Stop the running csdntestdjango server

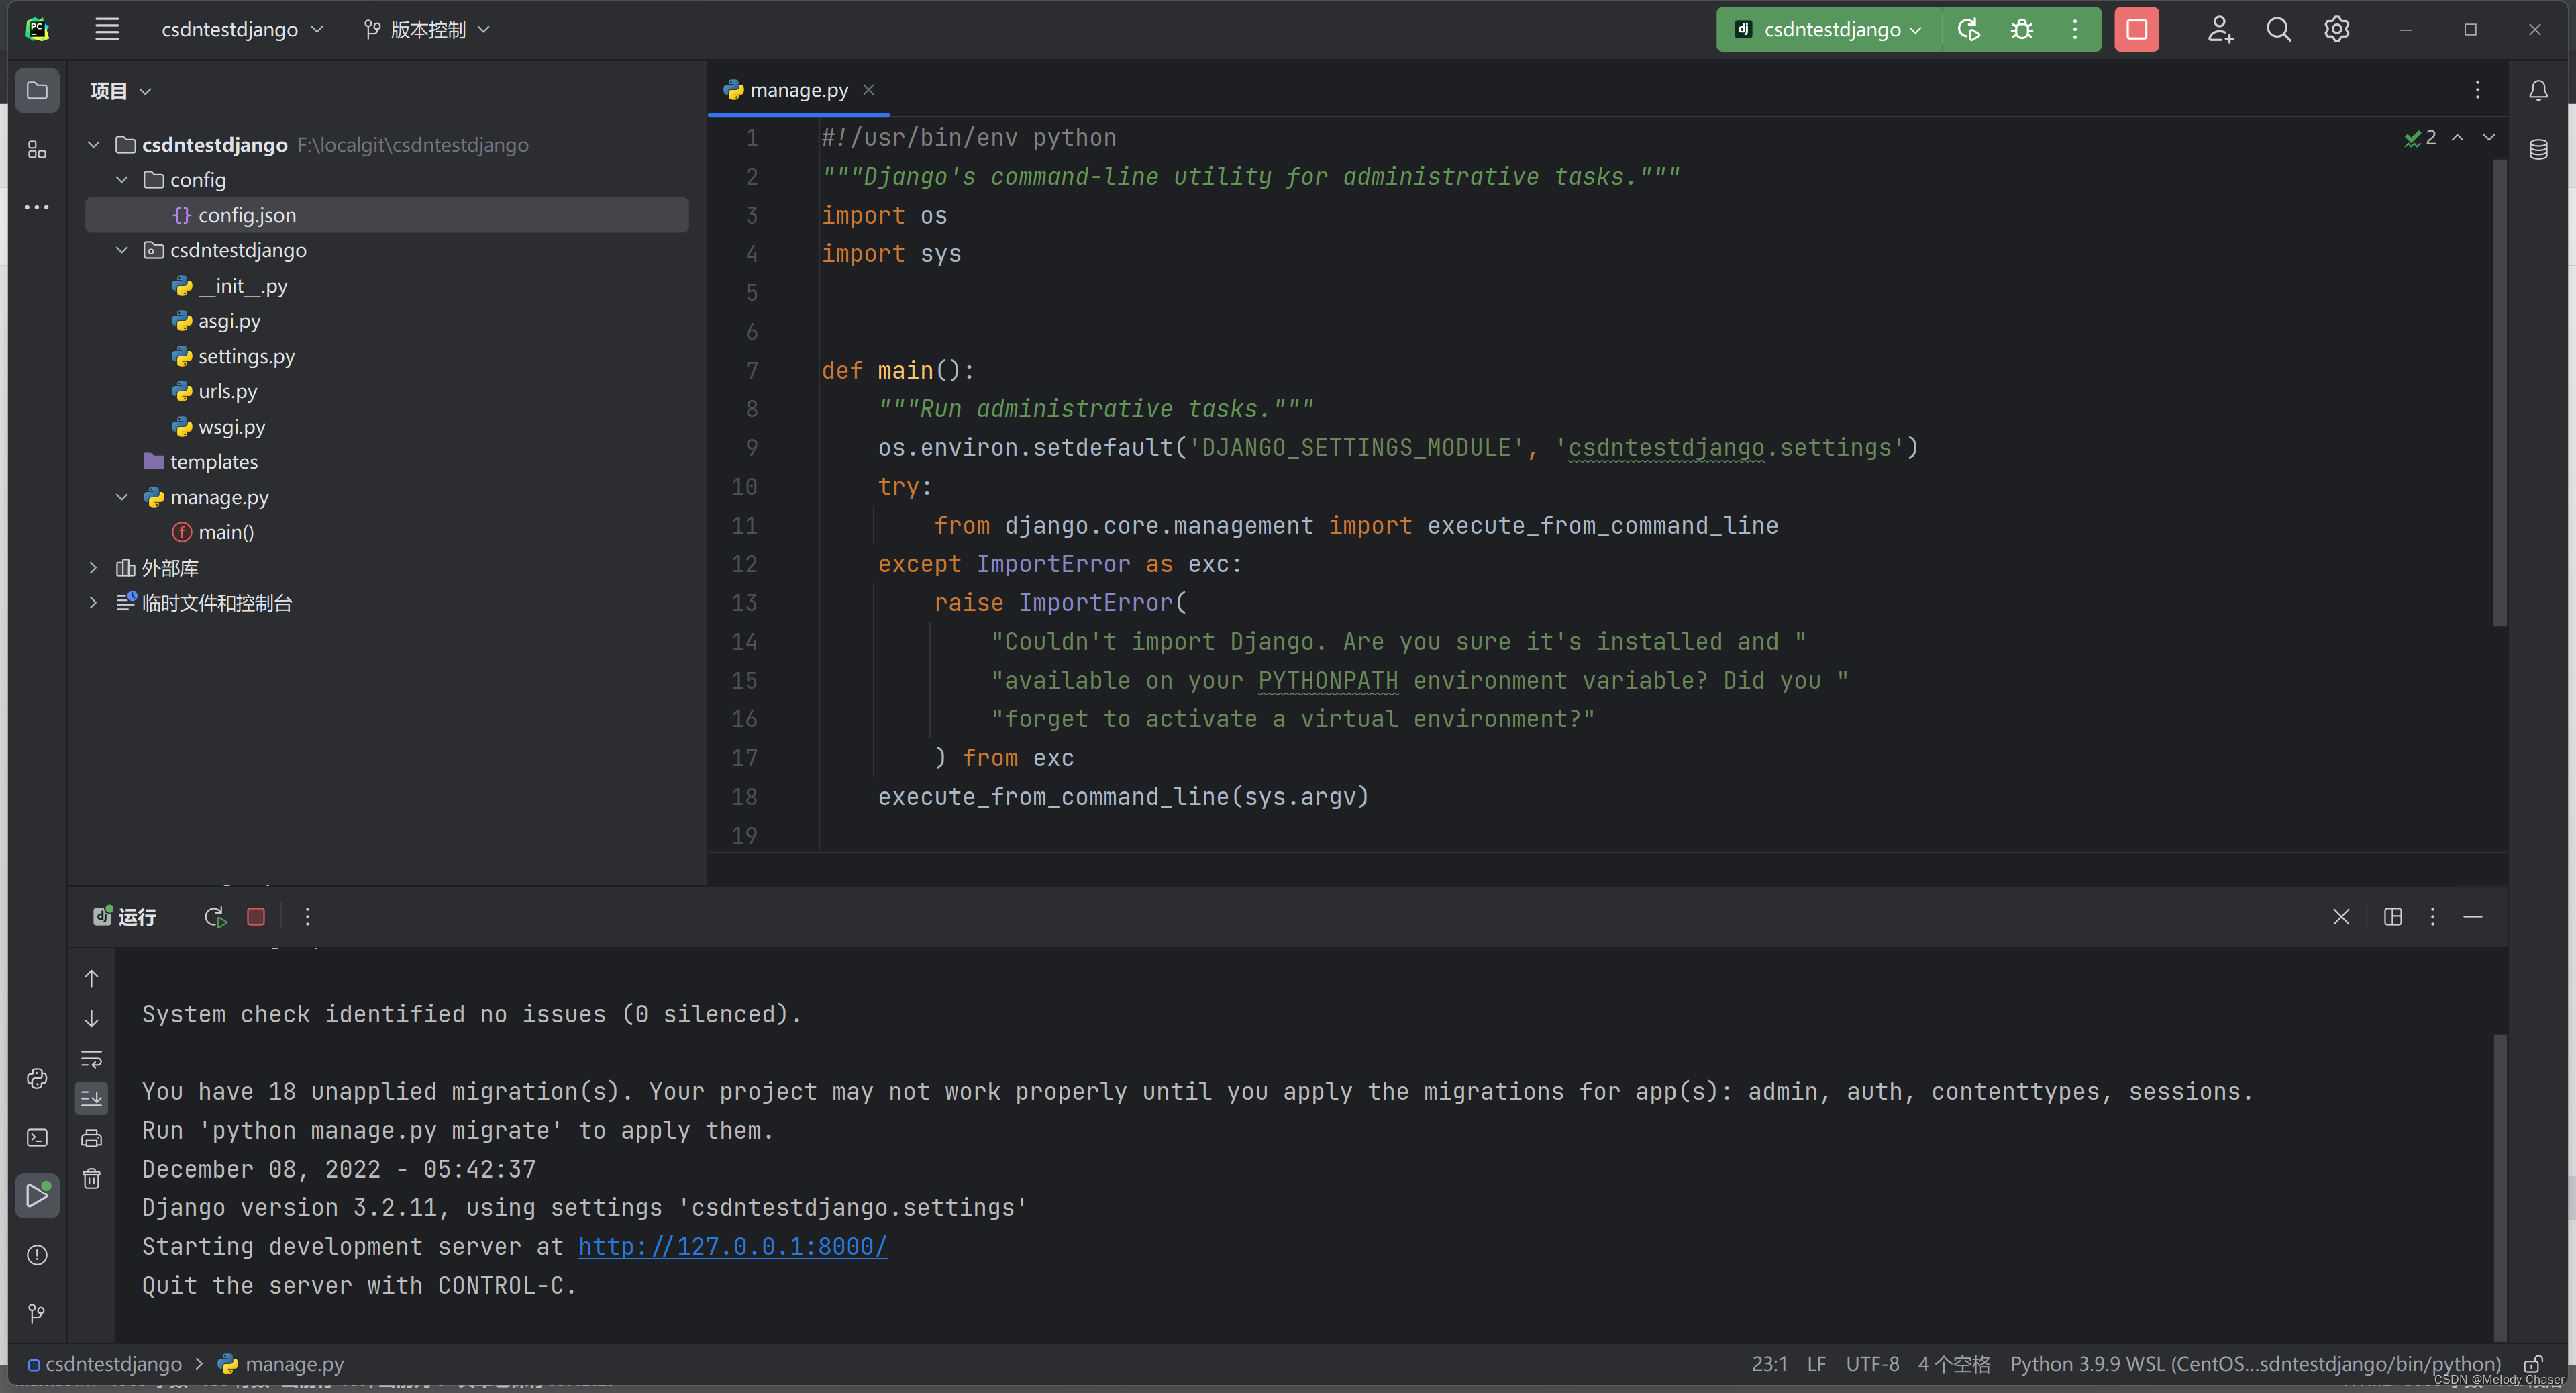click(x=2136, y=29)
